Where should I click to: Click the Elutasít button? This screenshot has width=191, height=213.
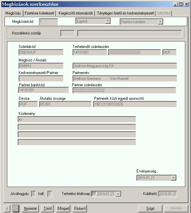(x=80, y=208)
